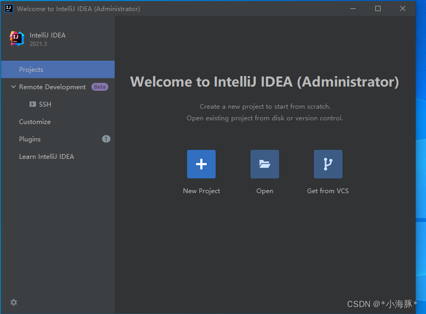Click 'Open existing project from disk or version control.'
The height and width of the screenshot is (314, 426).
[265, 118]
